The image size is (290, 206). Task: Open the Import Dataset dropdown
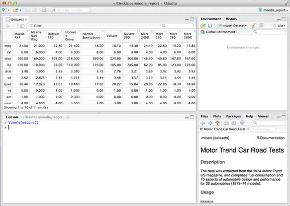pos(232,26)
